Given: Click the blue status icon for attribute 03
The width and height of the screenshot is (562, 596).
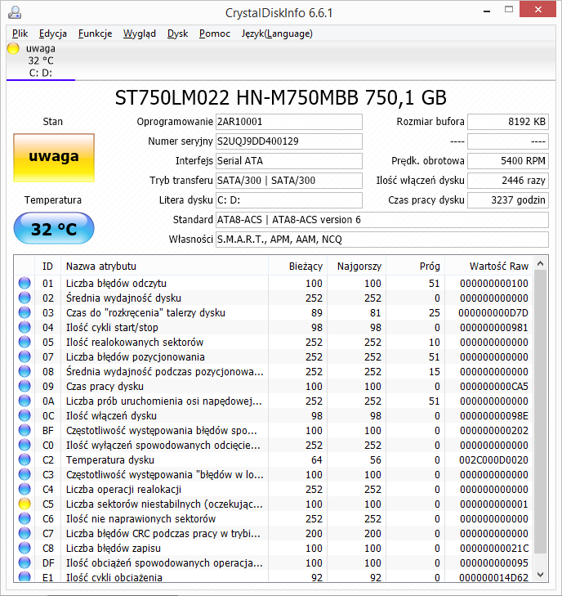Looking at the screenshot, I should 25,312.
